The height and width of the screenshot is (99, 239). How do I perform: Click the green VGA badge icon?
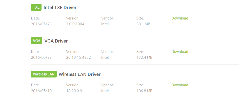(x=36, y=41)
